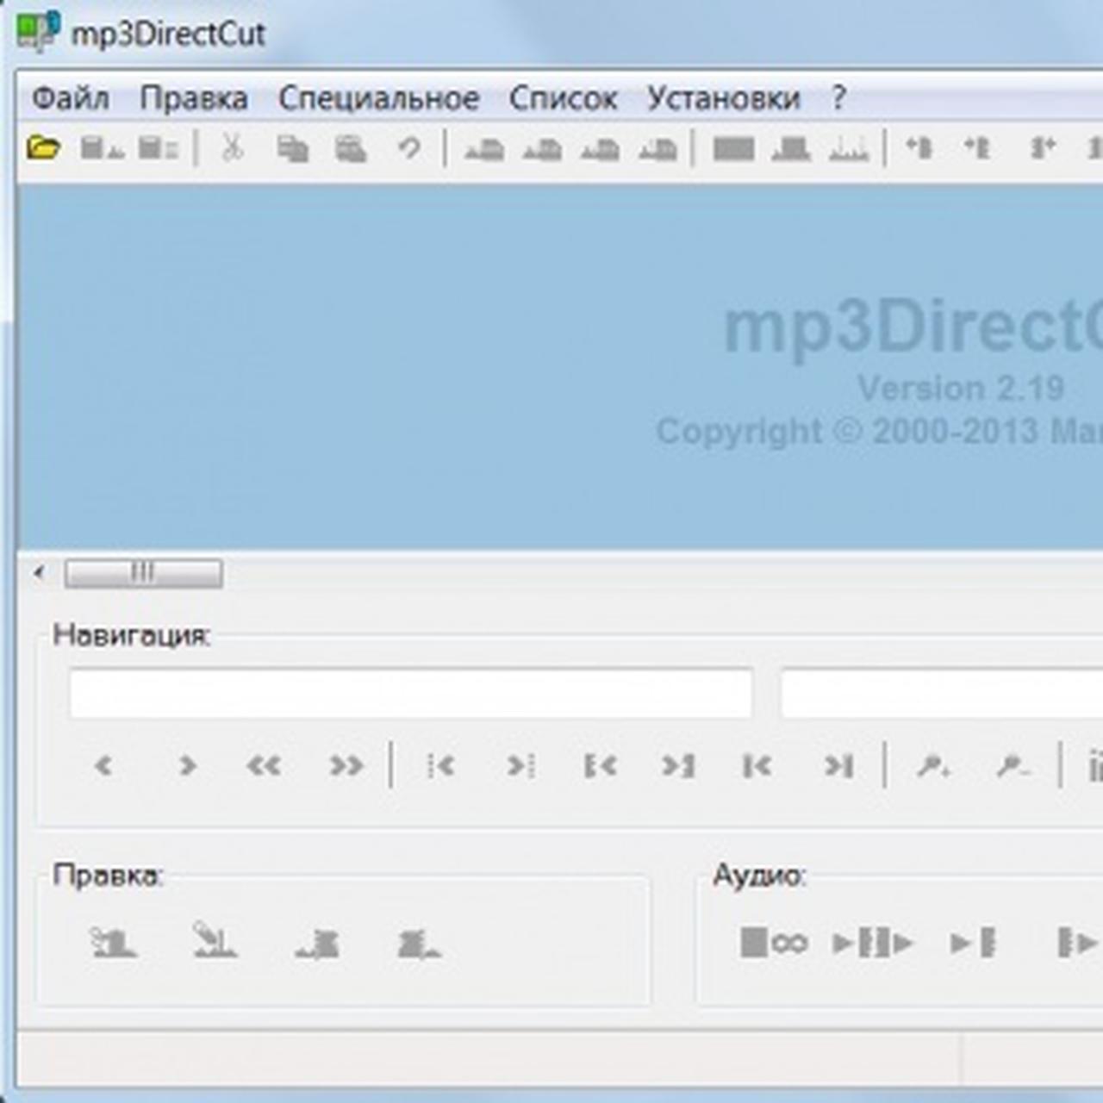Click the dotted-bar previous-marker arrow icon
The width and height of the screenshot is (1103, 1103).
click(440, 765)
